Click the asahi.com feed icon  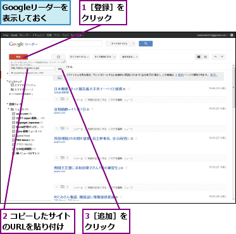pos(14,114)
